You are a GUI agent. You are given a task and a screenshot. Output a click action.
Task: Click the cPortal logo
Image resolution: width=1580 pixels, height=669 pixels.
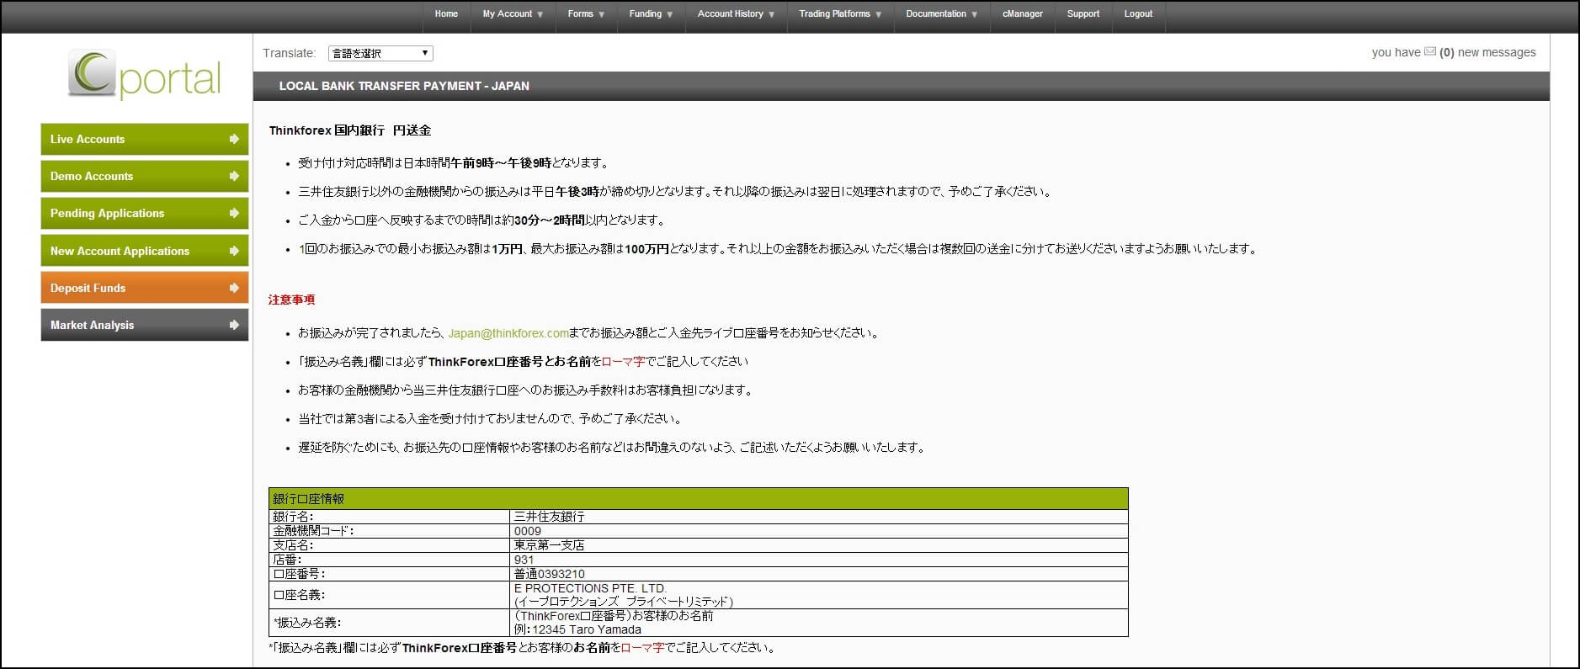(x=144, y=75)
